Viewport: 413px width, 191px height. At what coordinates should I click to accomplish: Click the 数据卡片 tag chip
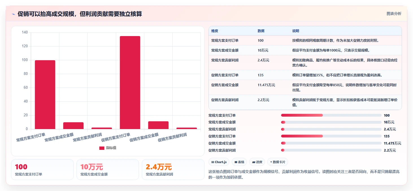click(x=278, y=162)
